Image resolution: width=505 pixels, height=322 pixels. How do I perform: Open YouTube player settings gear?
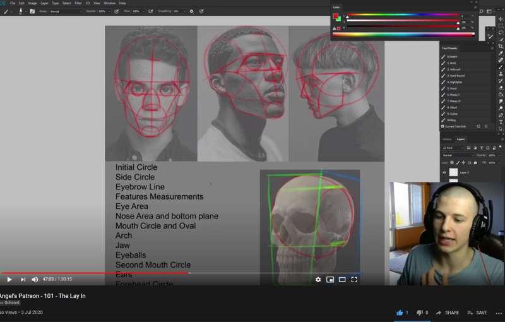click(318, 280)
